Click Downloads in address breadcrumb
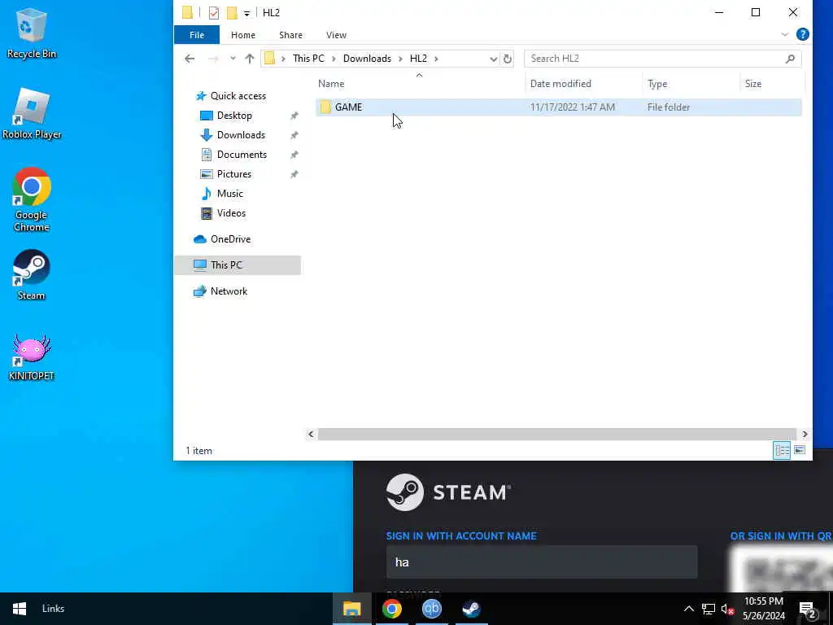The height and width of the screenshot is (625, 833). pyautogui.click(x=367, y=59)
